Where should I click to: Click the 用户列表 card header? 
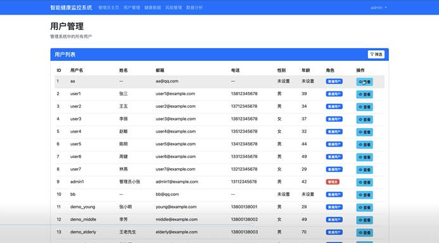[x=219, y=55]
